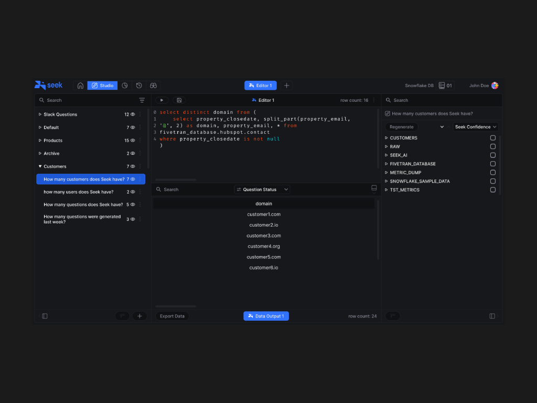The height and width of the screenshot is (403, 537).
Task: Open options menu for Archive folder
Action: click(140, 154)
